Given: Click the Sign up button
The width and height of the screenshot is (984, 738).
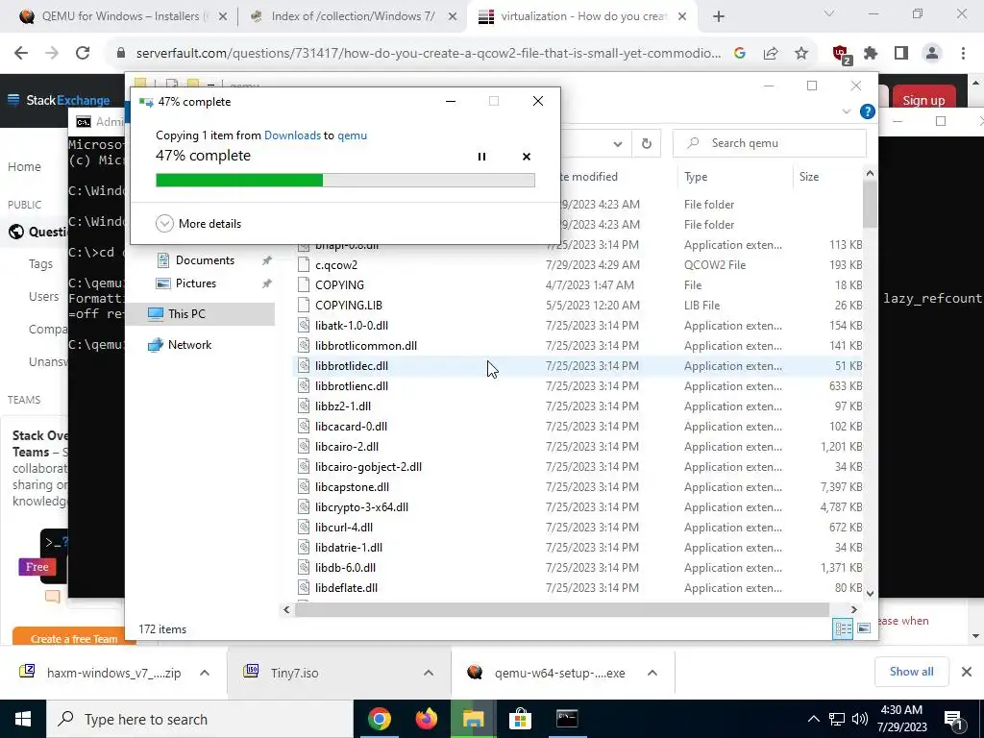Looking at the screenshot, I should (923, 100).
